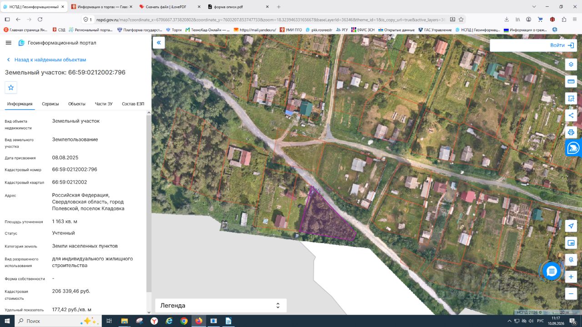
Task: Add parcel to favorites star
Action: coord(11,87)
